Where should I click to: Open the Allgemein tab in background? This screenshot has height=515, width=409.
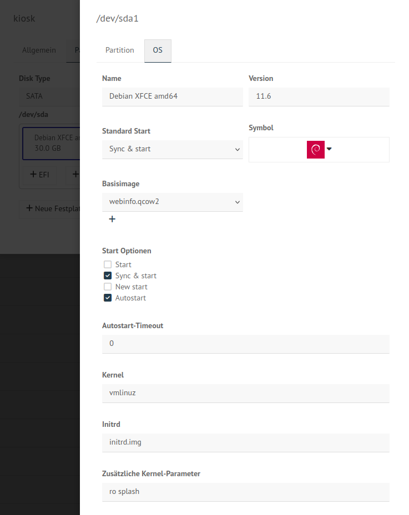39,50
